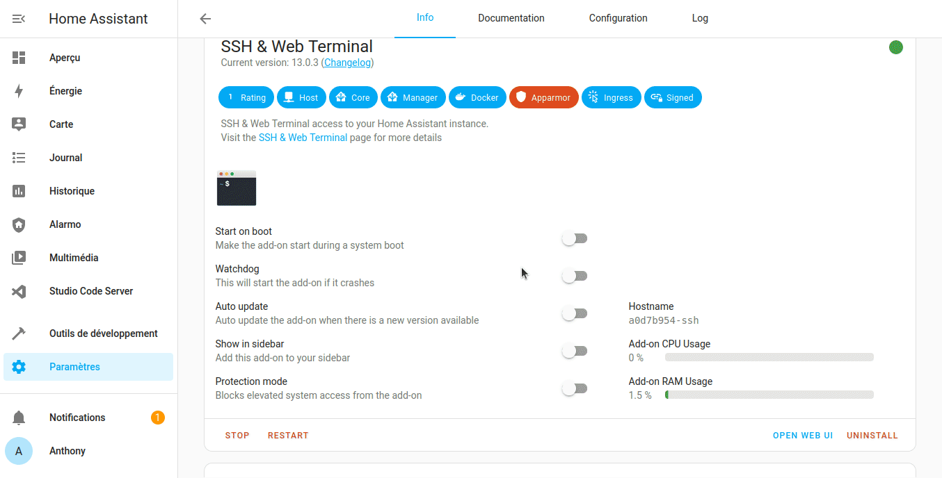
Task: Click the SSH & Web Terminal heading
Action: click(297, 47)
